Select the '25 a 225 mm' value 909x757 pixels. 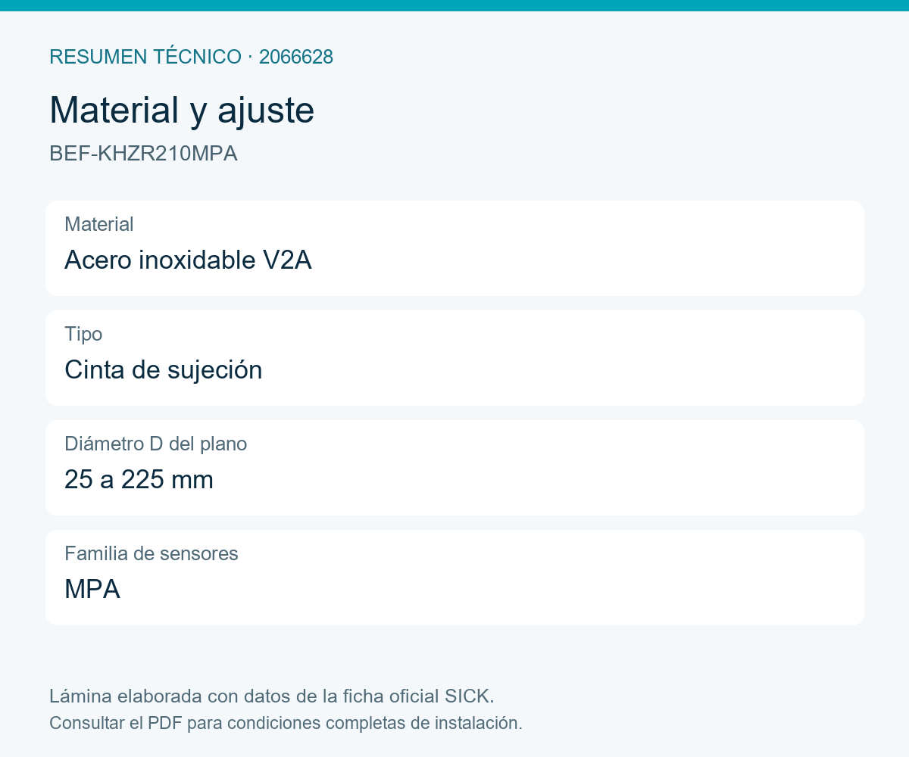coord(139,480)
